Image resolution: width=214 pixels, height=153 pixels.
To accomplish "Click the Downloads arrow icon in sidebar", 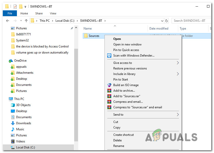I will 13,123.
